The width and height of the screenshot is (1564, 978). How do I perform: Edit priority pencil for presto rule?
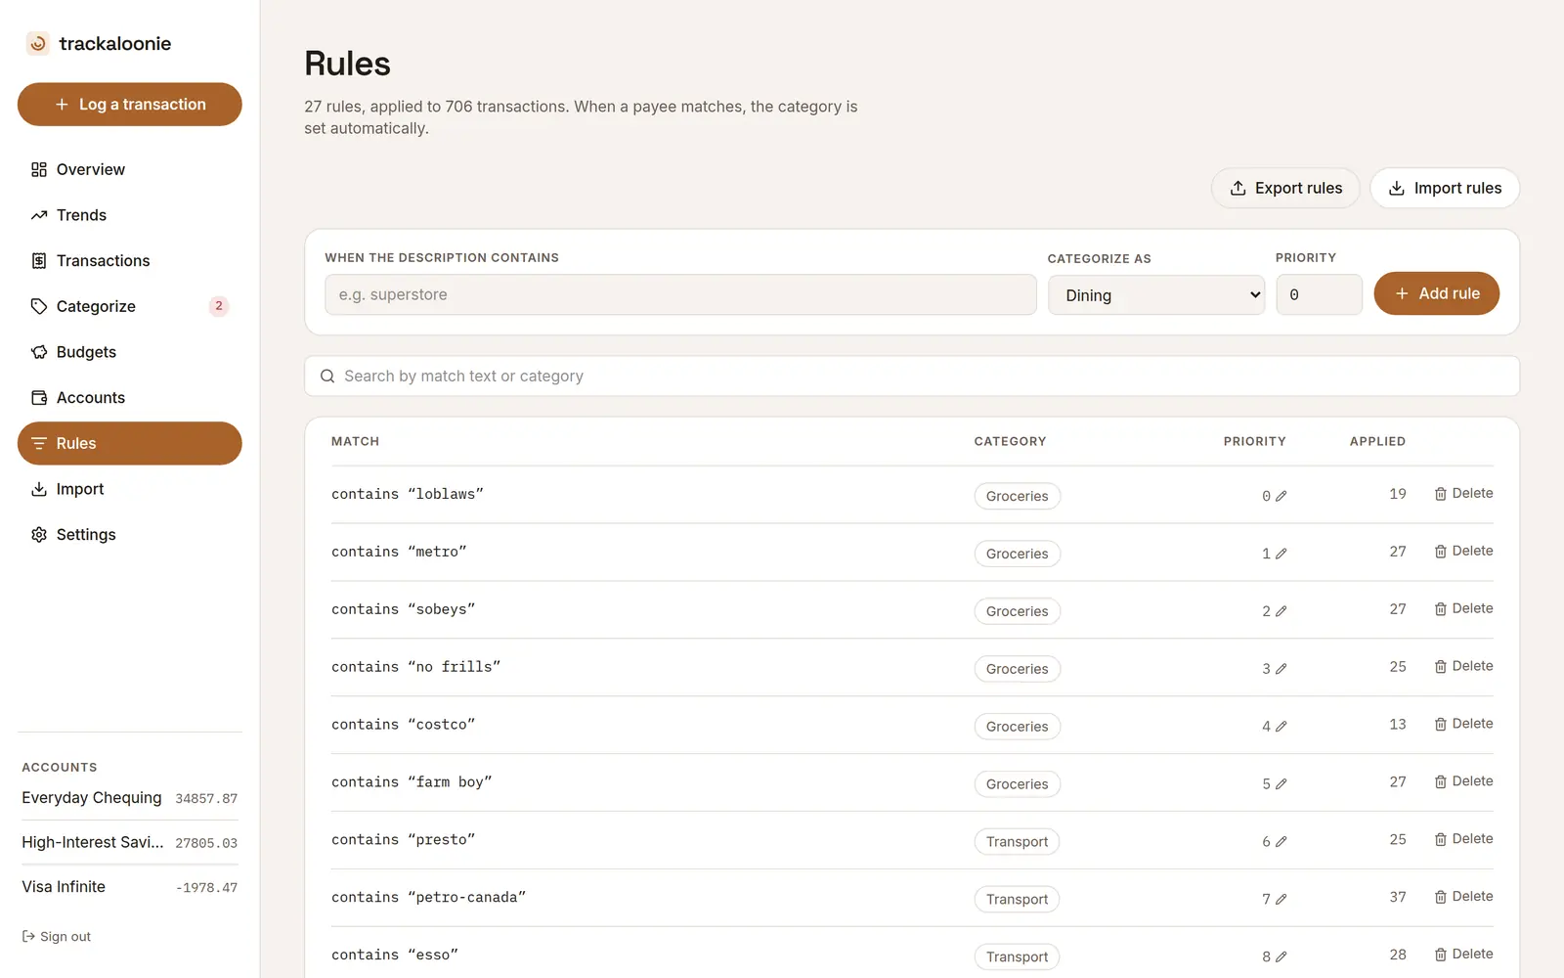1281,842
